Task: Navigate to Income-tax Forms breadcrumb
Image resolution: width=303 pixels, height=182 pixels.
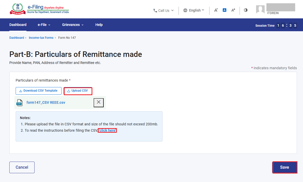Action: coord(41,38)
